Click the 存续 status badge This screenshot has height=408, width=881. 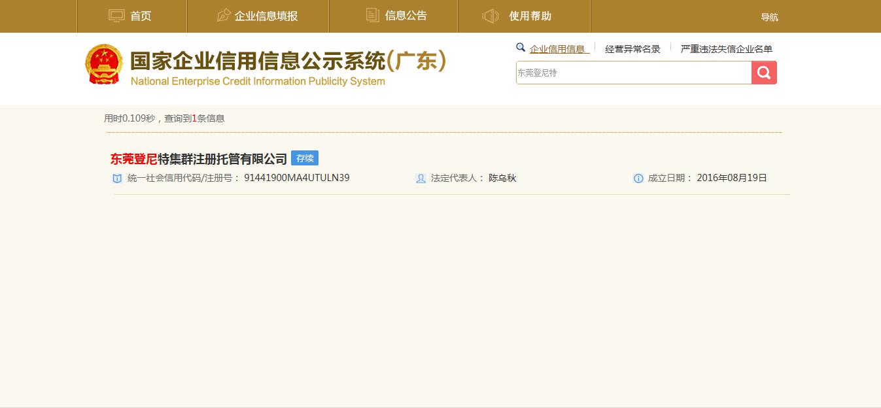click(305, 158)
